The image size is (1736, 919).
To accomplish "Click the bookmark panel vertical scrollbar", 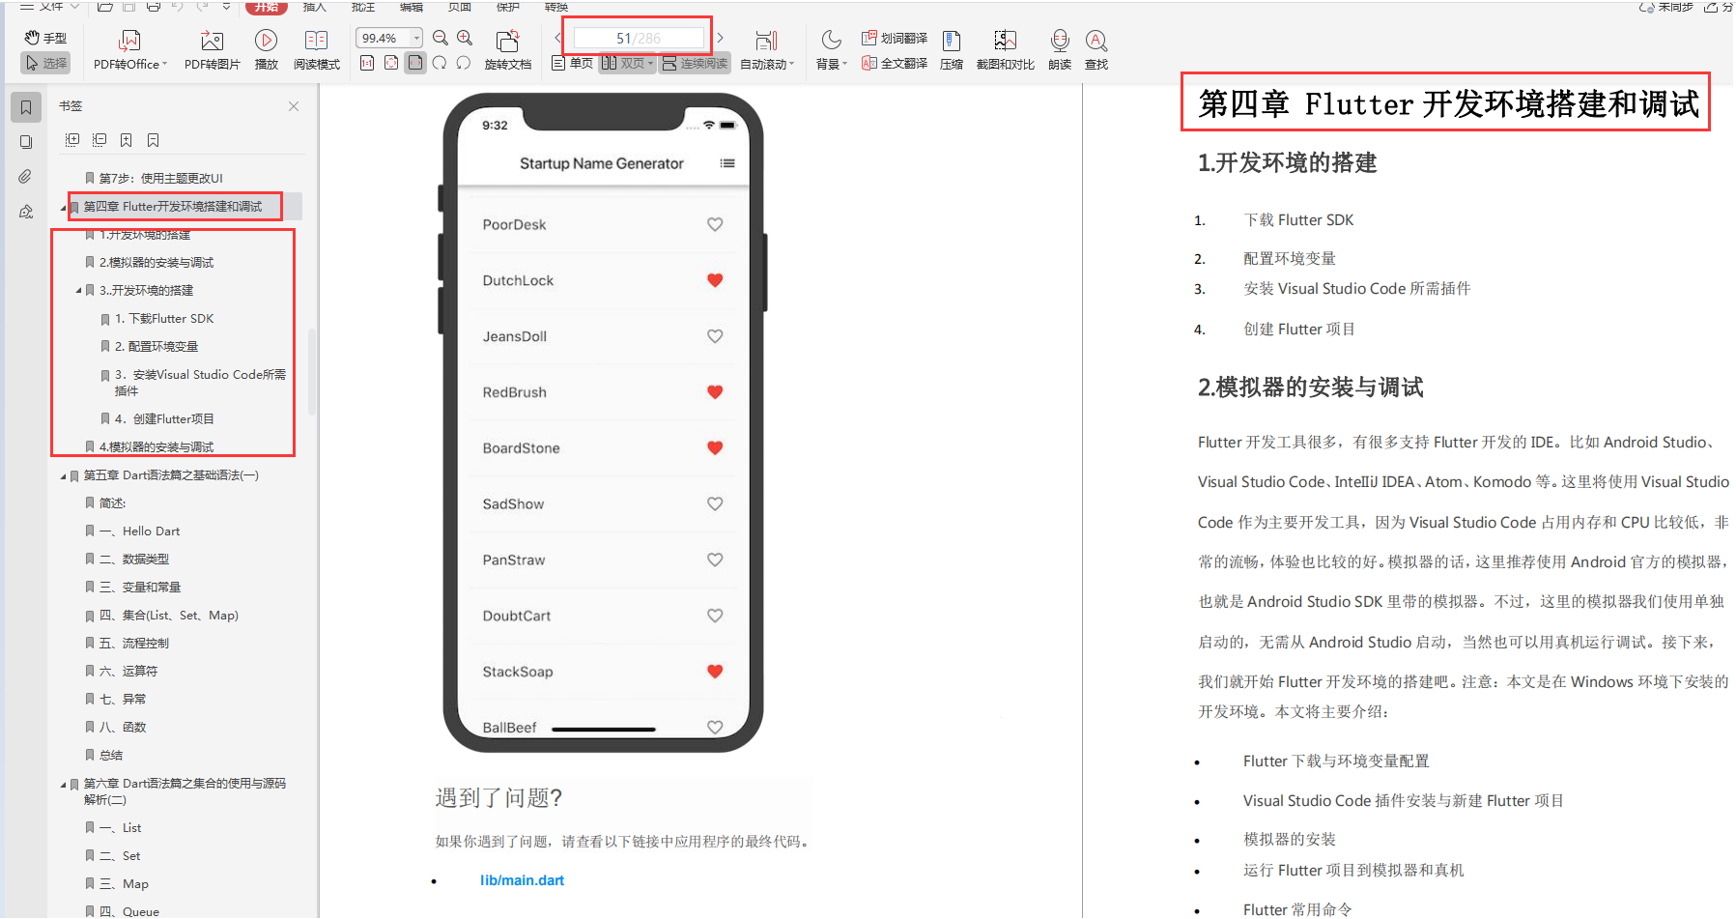I will 312,372.
